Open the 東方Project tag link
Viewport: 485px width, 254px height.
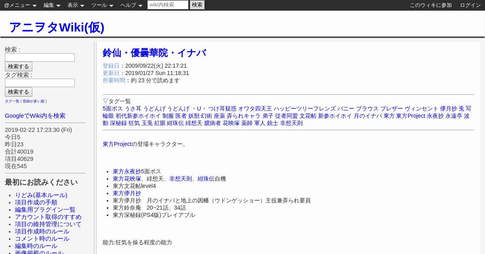pyautogui.click(x=411, y=116)
